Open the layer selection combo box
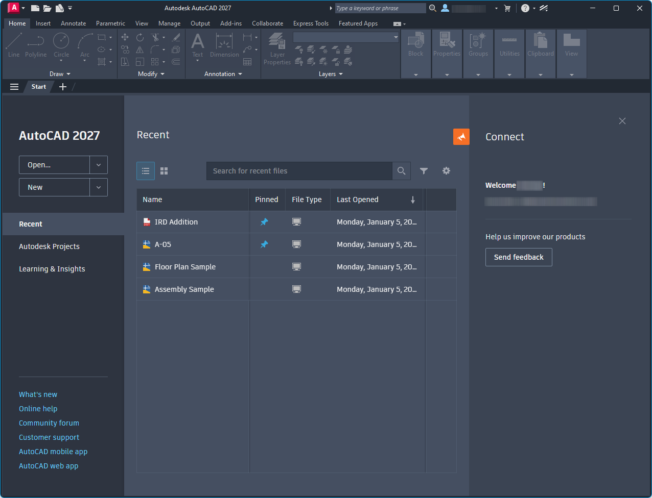 346,37
